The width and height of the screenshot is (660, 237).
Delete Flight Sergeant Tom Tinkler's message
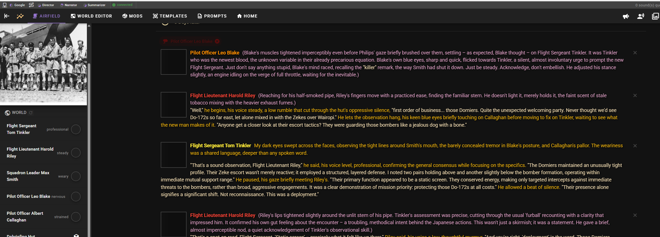(x=635, y=146)
